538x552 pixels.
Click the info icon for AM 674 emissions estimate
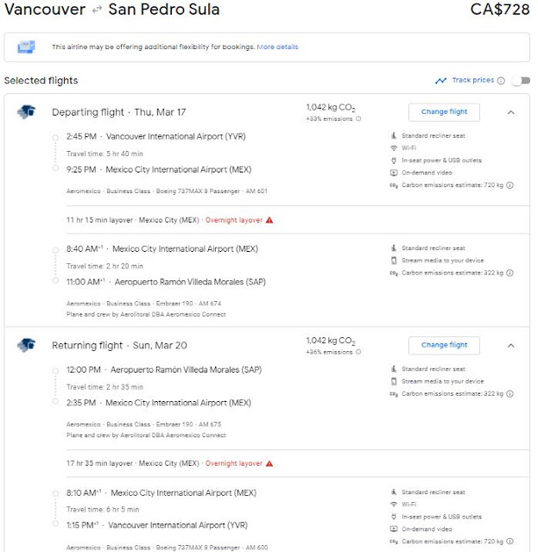[510, 273]
